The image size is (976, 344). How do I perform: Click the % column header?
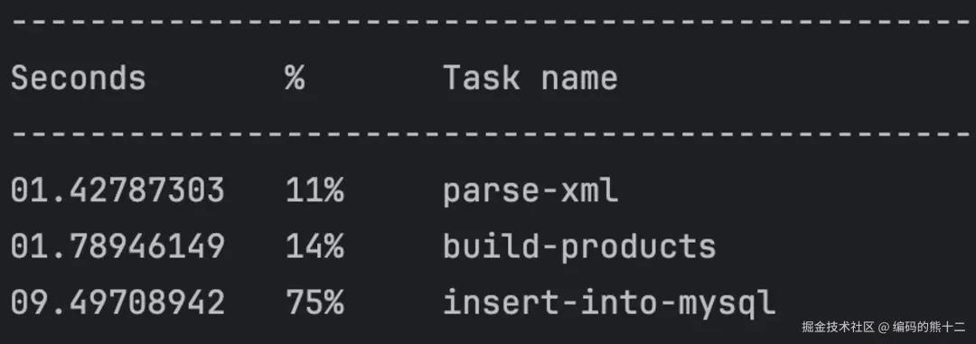295,79
